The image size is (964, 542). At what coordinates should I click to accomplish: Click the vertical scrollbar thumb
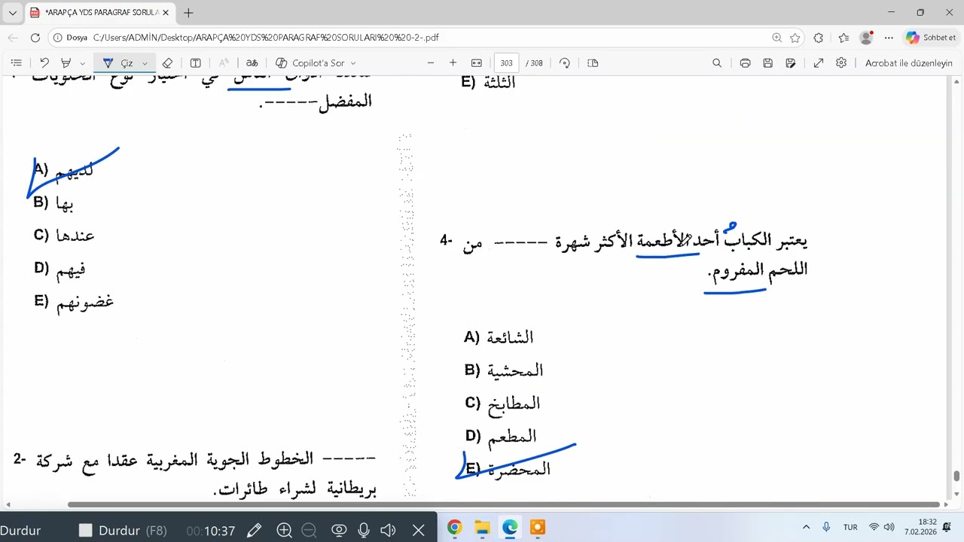pyautogui.click(x=956, y=476)
